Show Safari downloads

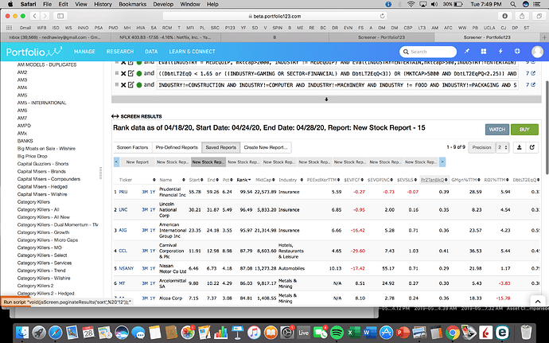pos(504,16)
